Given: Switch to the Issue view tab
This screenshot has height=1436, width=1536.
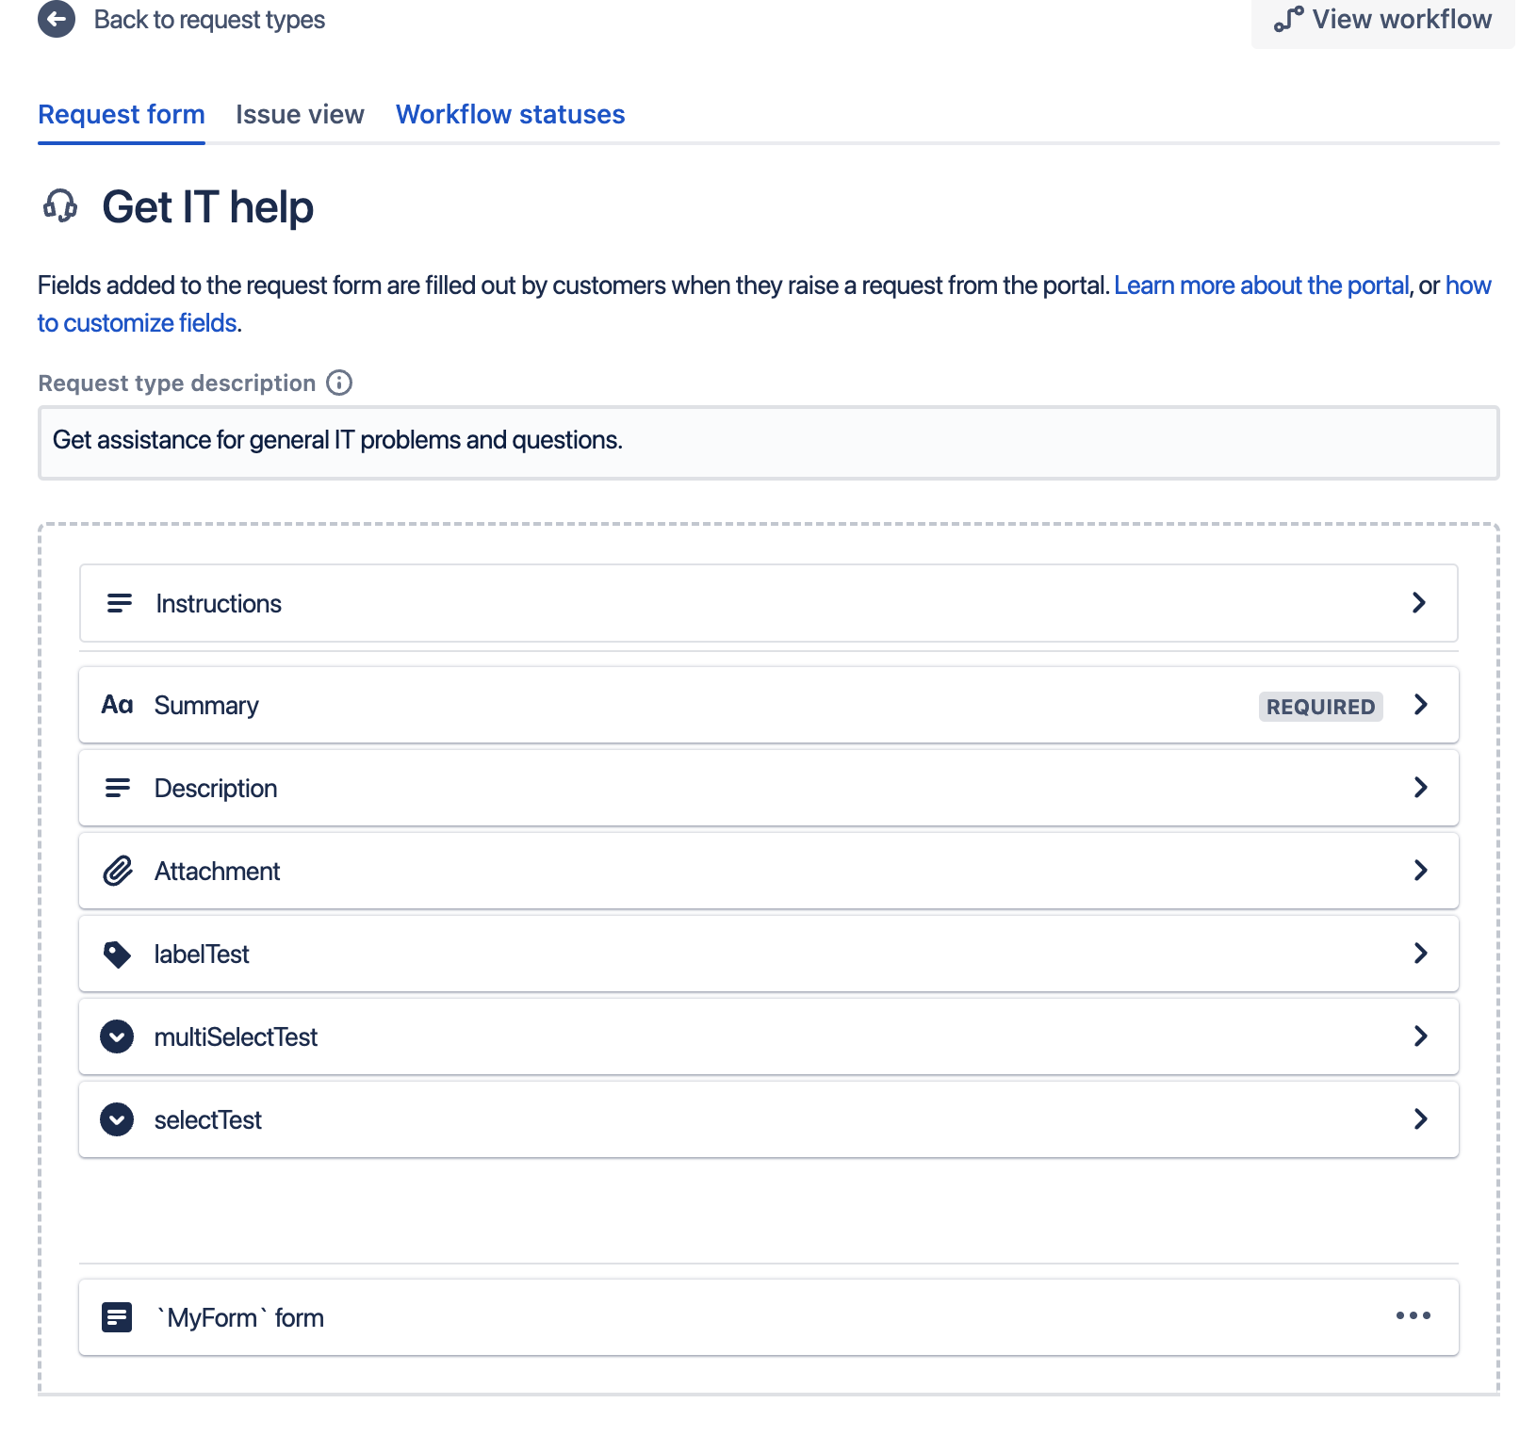Looking at the screenshot, I should (x=300, y=114).
